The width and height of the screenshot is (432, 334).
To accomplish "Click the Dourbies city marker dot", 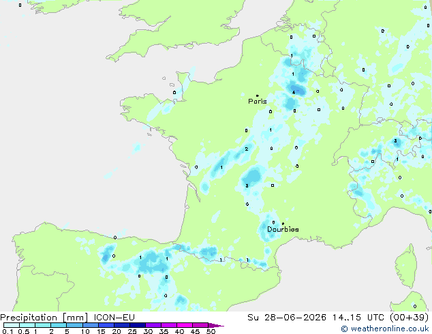I will coord(283,224).
